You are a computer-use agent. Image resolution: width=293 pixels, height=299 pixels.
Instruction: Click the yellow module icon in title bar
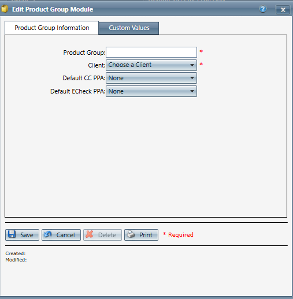pyautogui.click(x=5, y=9)
